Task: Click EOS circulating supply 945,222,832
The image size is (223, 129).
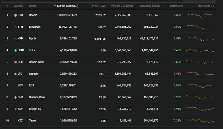Action: (x=151, y=86)
